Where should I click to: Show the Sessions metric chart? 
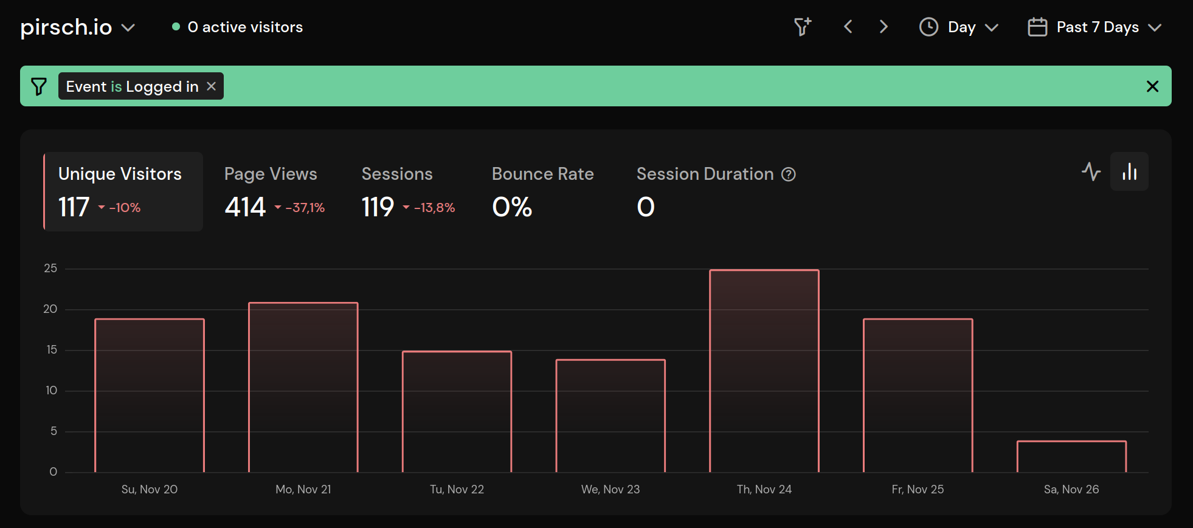(407, 191)
